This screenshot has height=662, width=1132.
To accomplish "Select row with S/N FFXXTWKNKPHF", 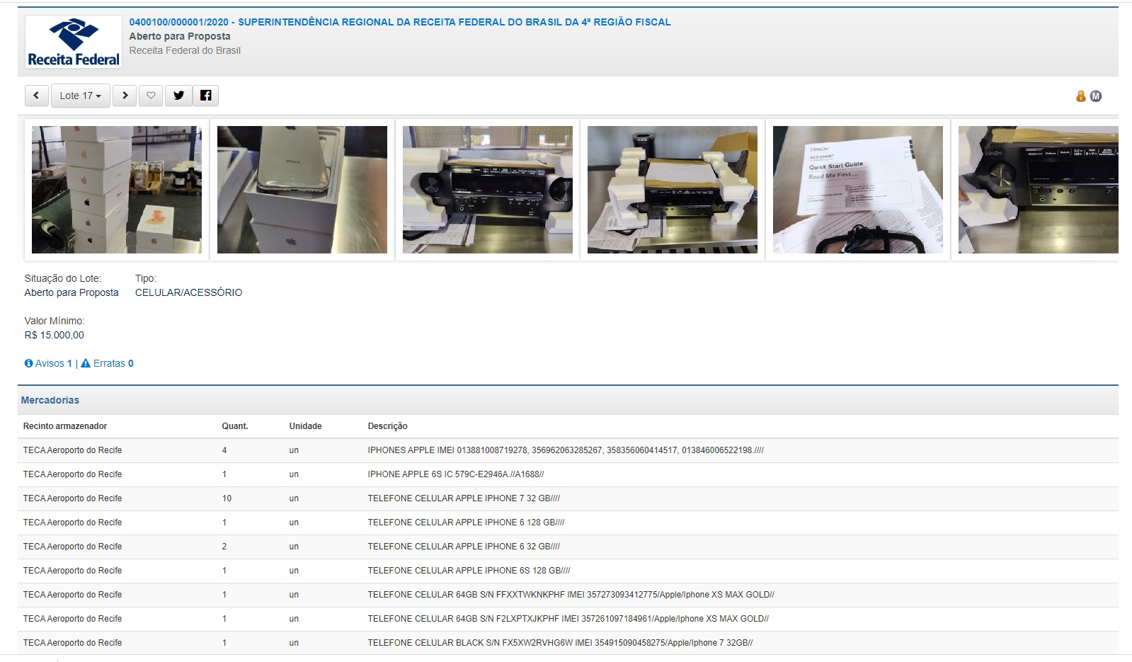I will 568,595.
